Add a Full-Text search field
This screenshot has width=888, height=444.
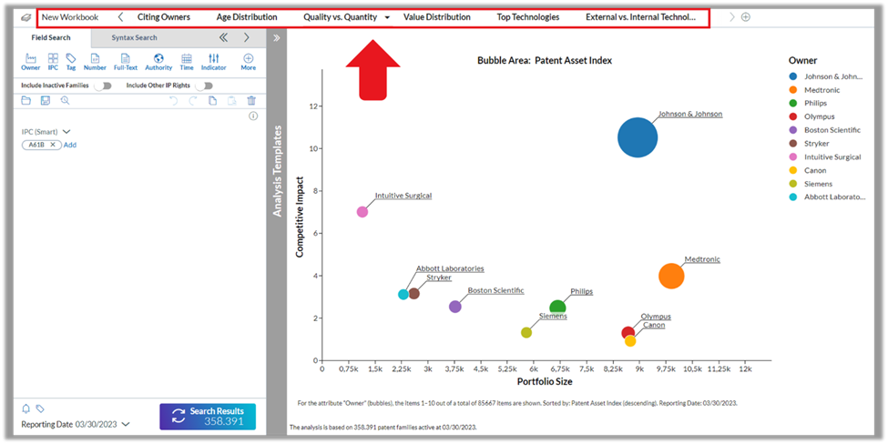point(126,62)
